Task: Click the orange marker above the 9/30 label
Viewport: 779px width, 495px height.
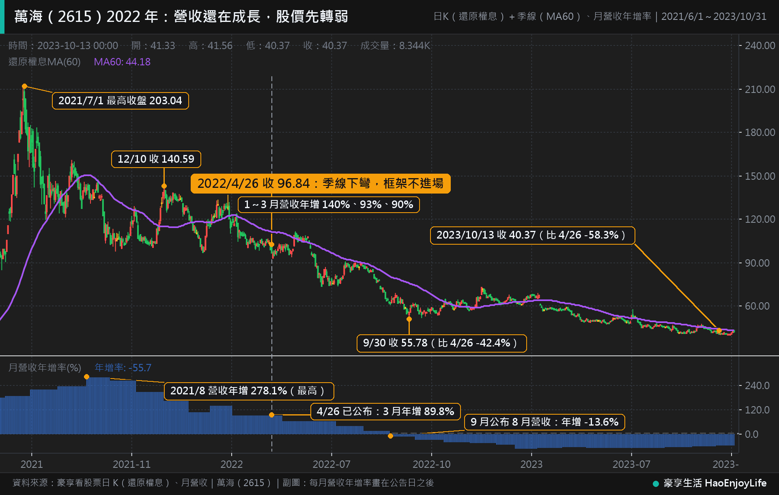Action: [x=409, y=319]
